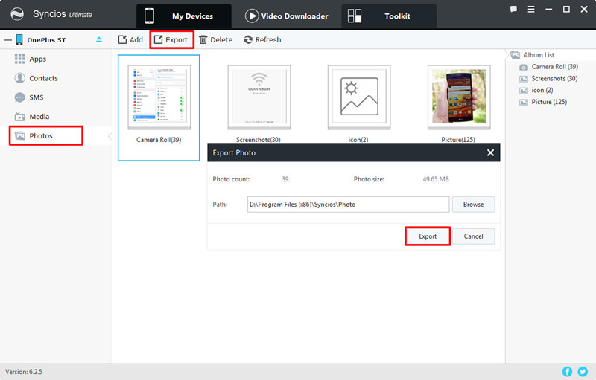Maximize the Syncios window
This screenshot has height=380, width=596.
click(x=566, y=10)
